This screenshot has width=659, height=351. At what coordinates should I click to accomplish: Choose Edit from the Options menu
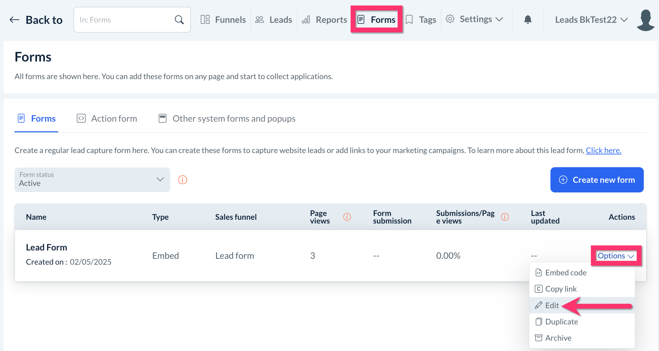click(x=552, y=305)
